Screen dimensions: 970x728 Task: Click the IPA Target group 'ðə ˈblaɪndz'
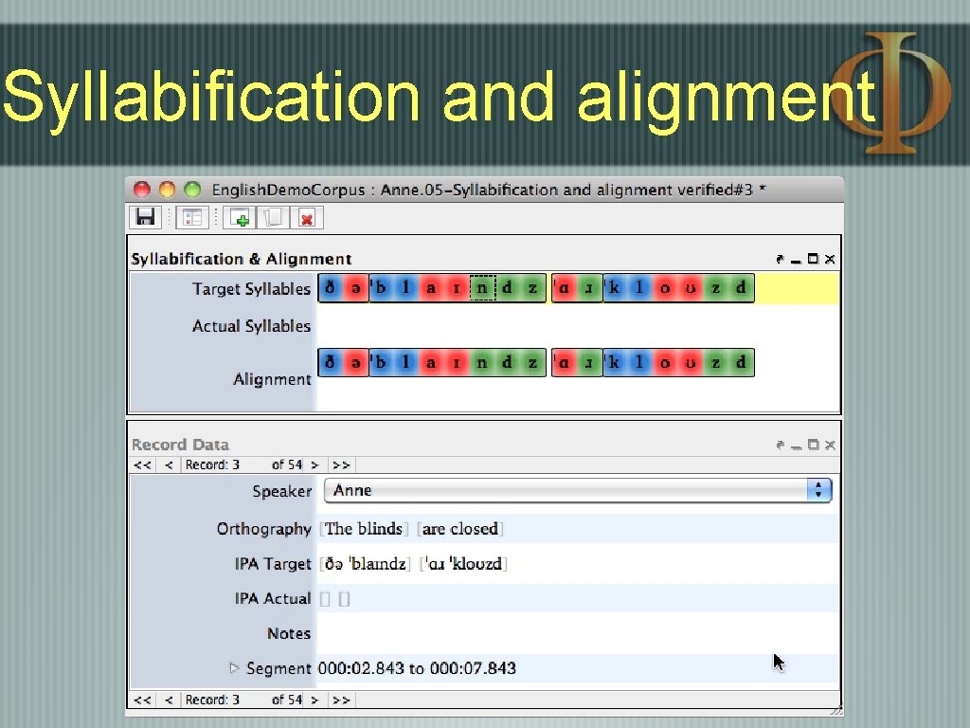366,564
